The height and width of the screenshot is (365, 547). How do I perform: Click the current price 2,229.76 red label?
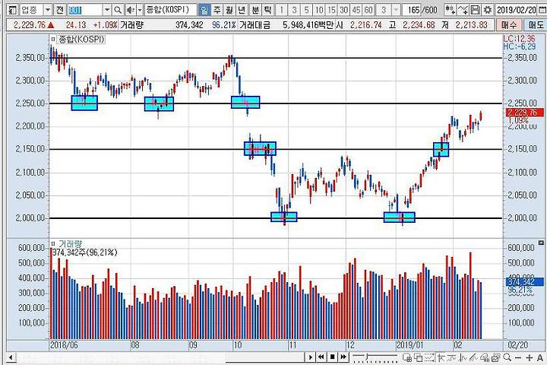524,113
